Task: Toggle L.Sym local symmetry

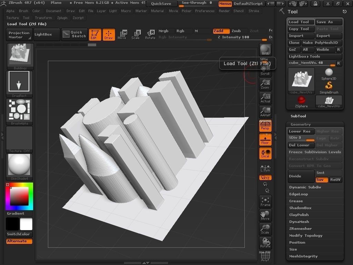Action: coord(265,168)
